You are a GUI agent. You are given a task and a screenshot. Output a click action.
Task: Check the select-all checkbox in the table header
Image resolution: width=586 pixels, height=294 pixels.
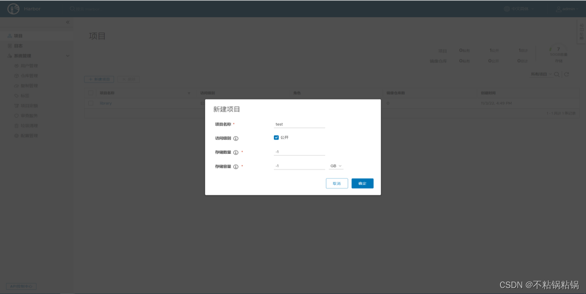coord(91,93)
